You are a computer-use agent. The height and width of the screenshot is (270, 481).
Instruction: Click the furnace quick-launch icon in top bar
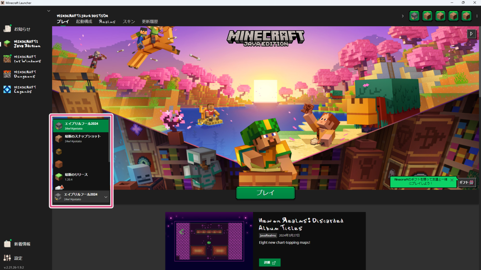pyautogui.click(x=414, y=16)
